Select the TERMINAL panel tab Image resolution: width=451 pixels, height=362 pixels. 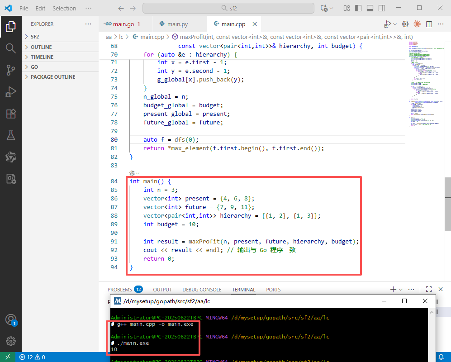(244, 290)
